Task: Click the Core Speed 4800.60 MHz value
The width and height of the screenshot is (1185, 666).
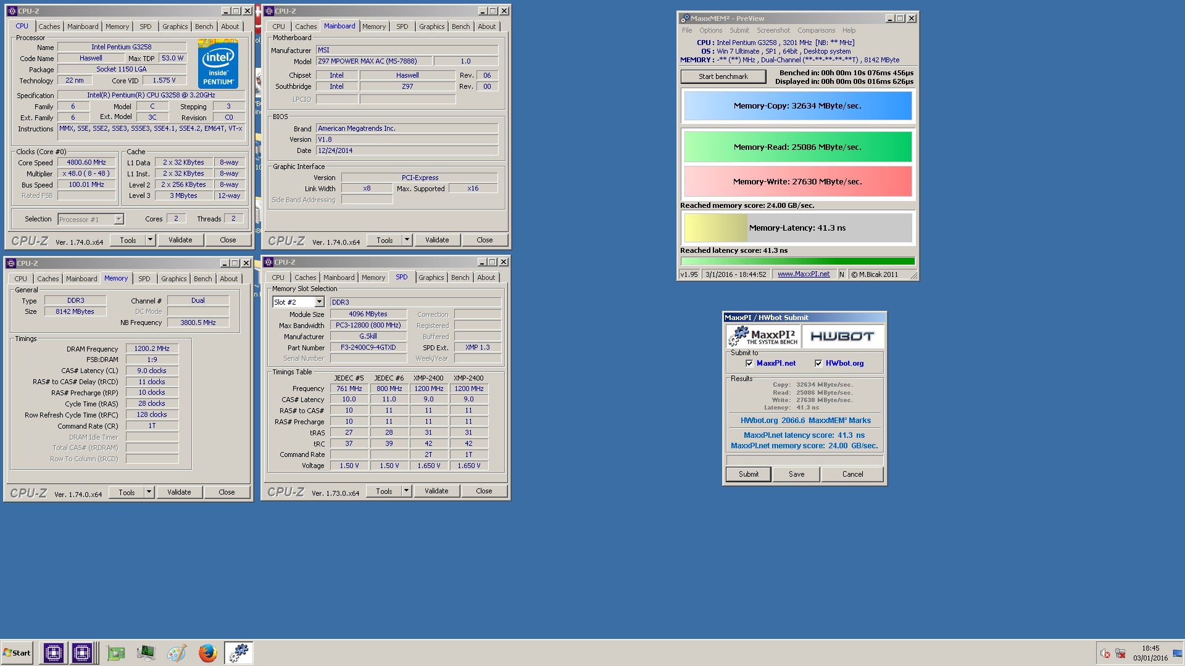Action: coord(86,162)
